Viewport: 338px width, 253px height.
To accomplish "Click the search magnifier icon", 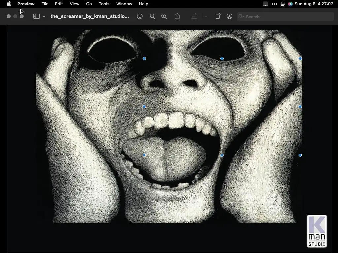I will point(241,16).
